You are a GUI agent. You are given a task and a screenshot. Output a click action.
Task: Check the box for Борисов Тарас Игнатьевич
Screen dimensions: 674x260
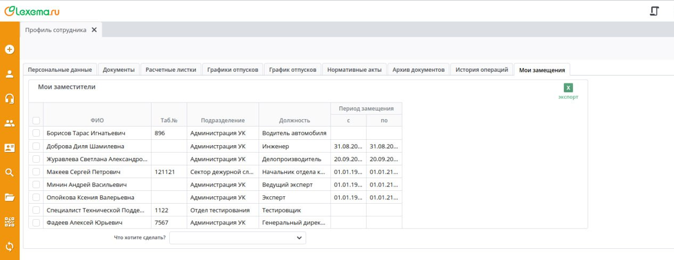36,133
